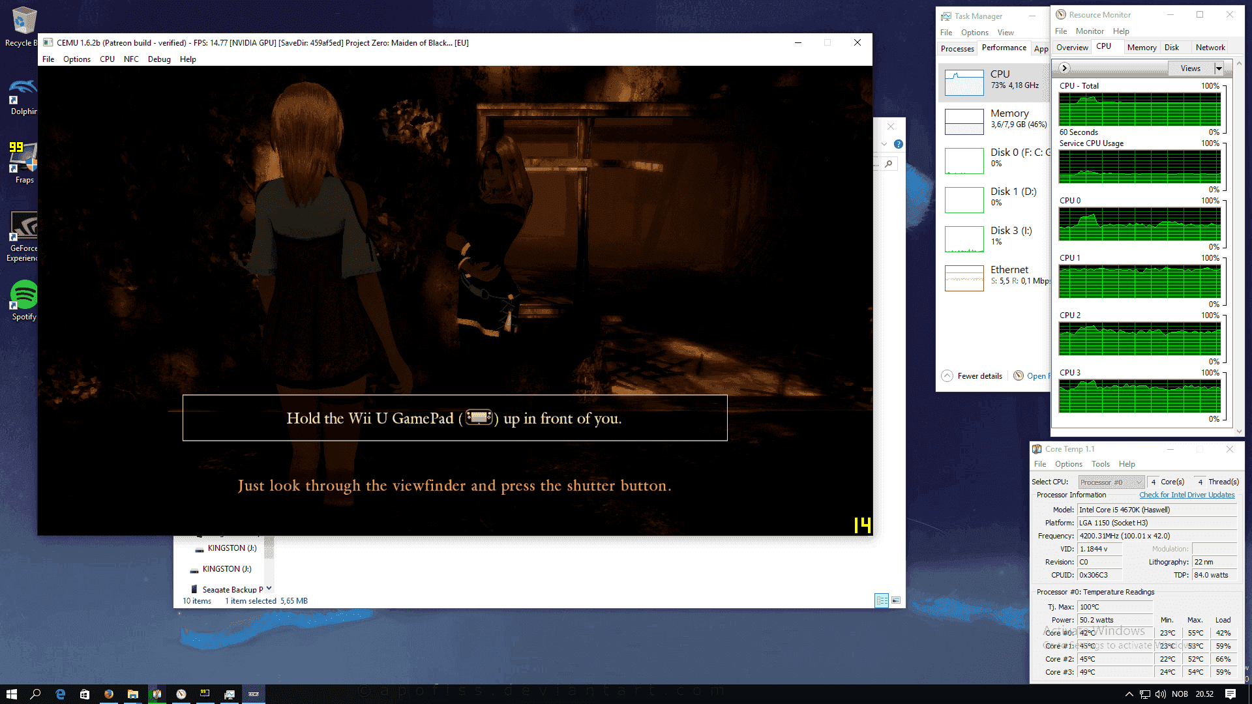Switch to Task Manager in the taskbar

point(230,694)
